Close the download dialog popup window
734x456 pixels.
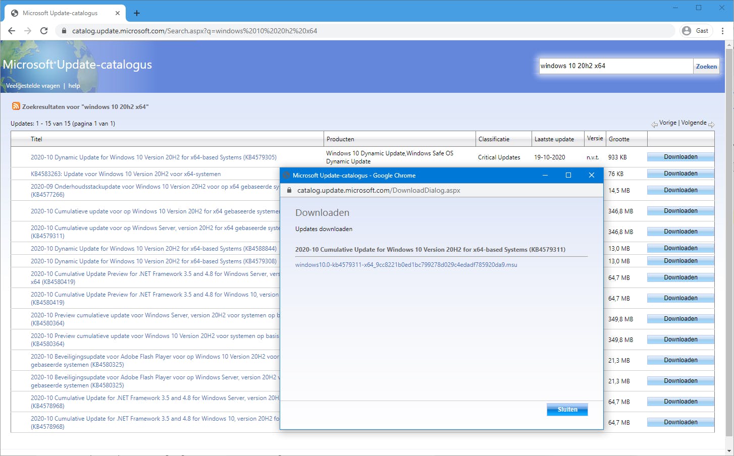click(x=592, y=175)
